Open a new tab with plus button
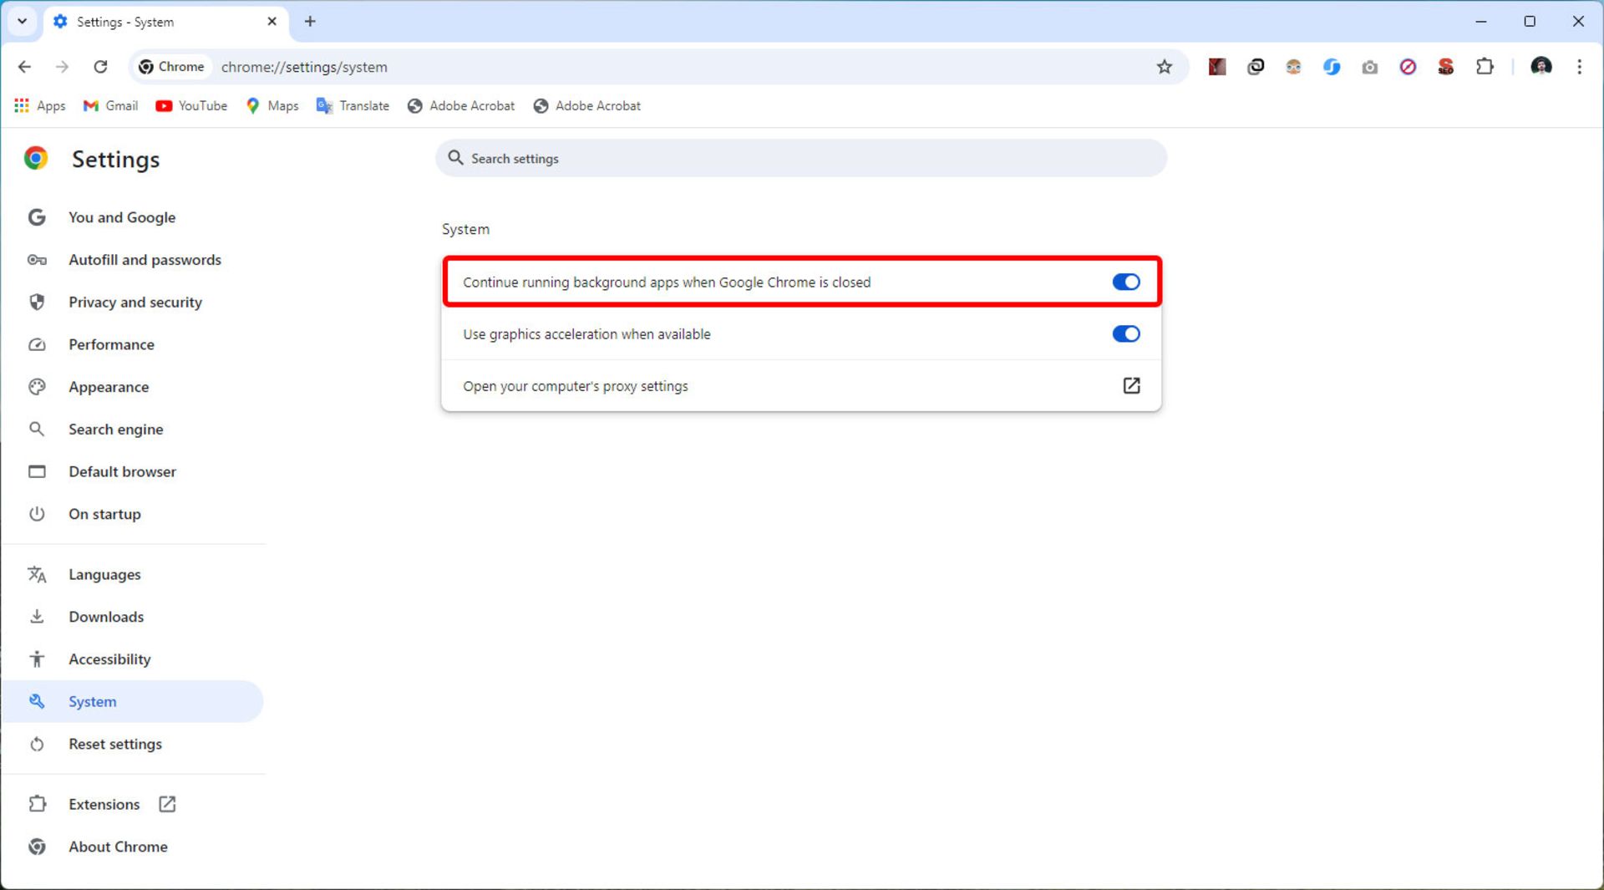 [x=310, y=22]
